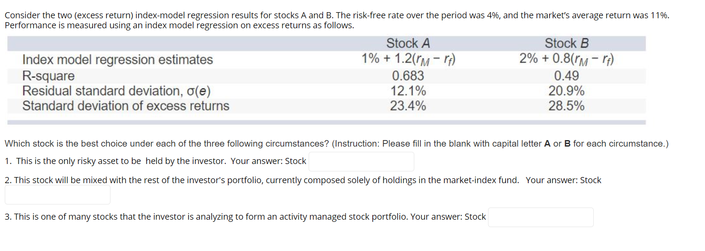Image resolution: width=705 pixels, height=251 pixels.
Task: Select the Residual standard deviation row label
Action: tap(116, 91)
